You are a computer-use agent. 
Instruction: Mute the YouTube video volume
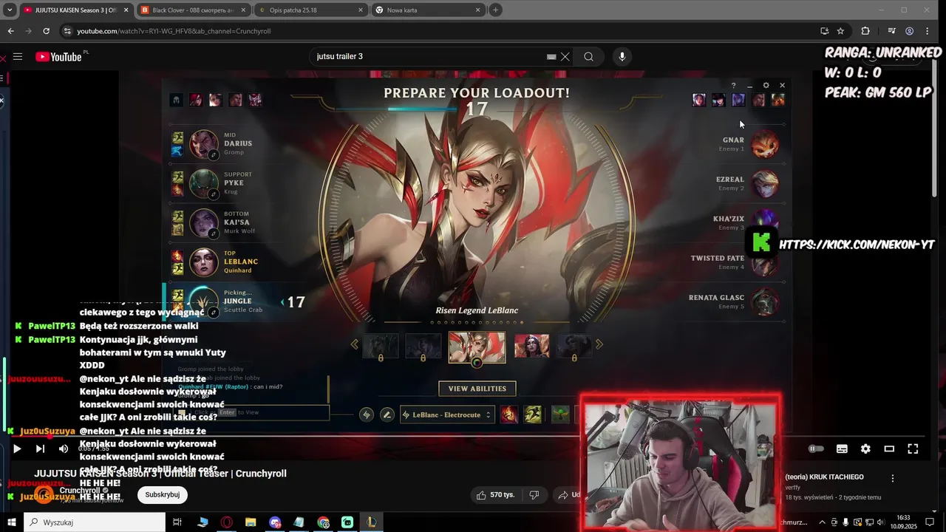64,449
